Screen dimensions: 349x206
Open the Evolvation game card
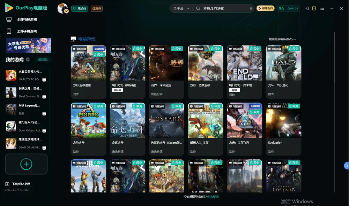(x=283, y=129)
